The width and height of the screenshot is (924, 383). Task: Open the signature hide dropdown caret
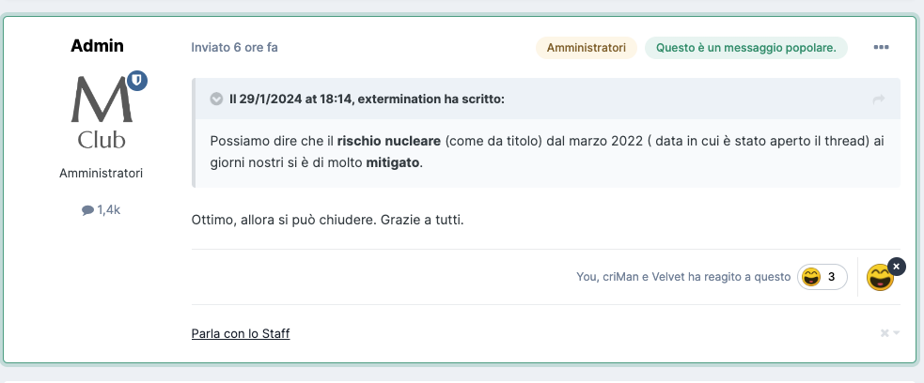tap(897, 333)
